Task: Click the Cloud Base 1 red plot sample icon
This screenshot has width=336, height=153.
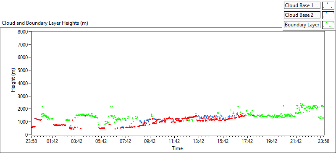Action: coord(328,5)
